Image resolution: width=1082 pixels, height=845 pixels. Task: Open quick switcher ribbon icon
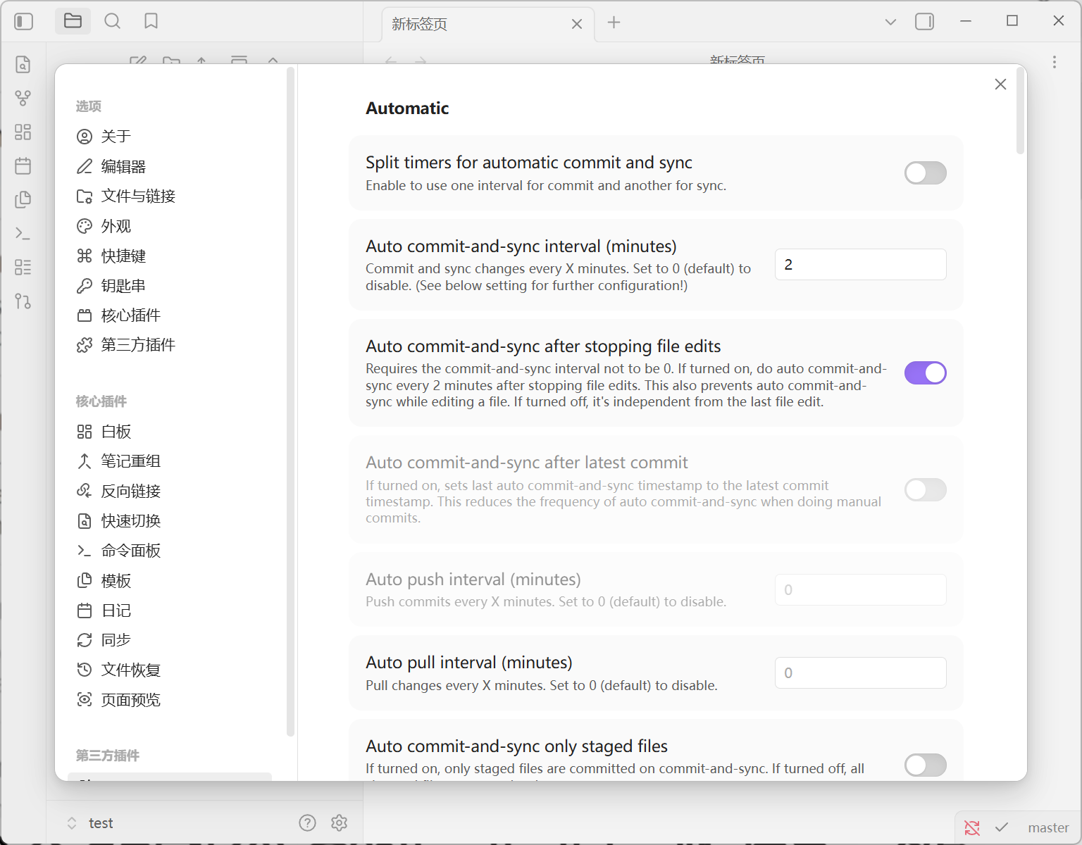point(23,64)
